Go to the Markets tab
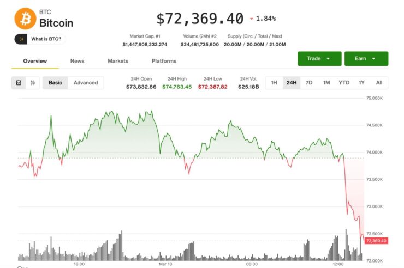 pyautogui.click(x=118, y=61)
